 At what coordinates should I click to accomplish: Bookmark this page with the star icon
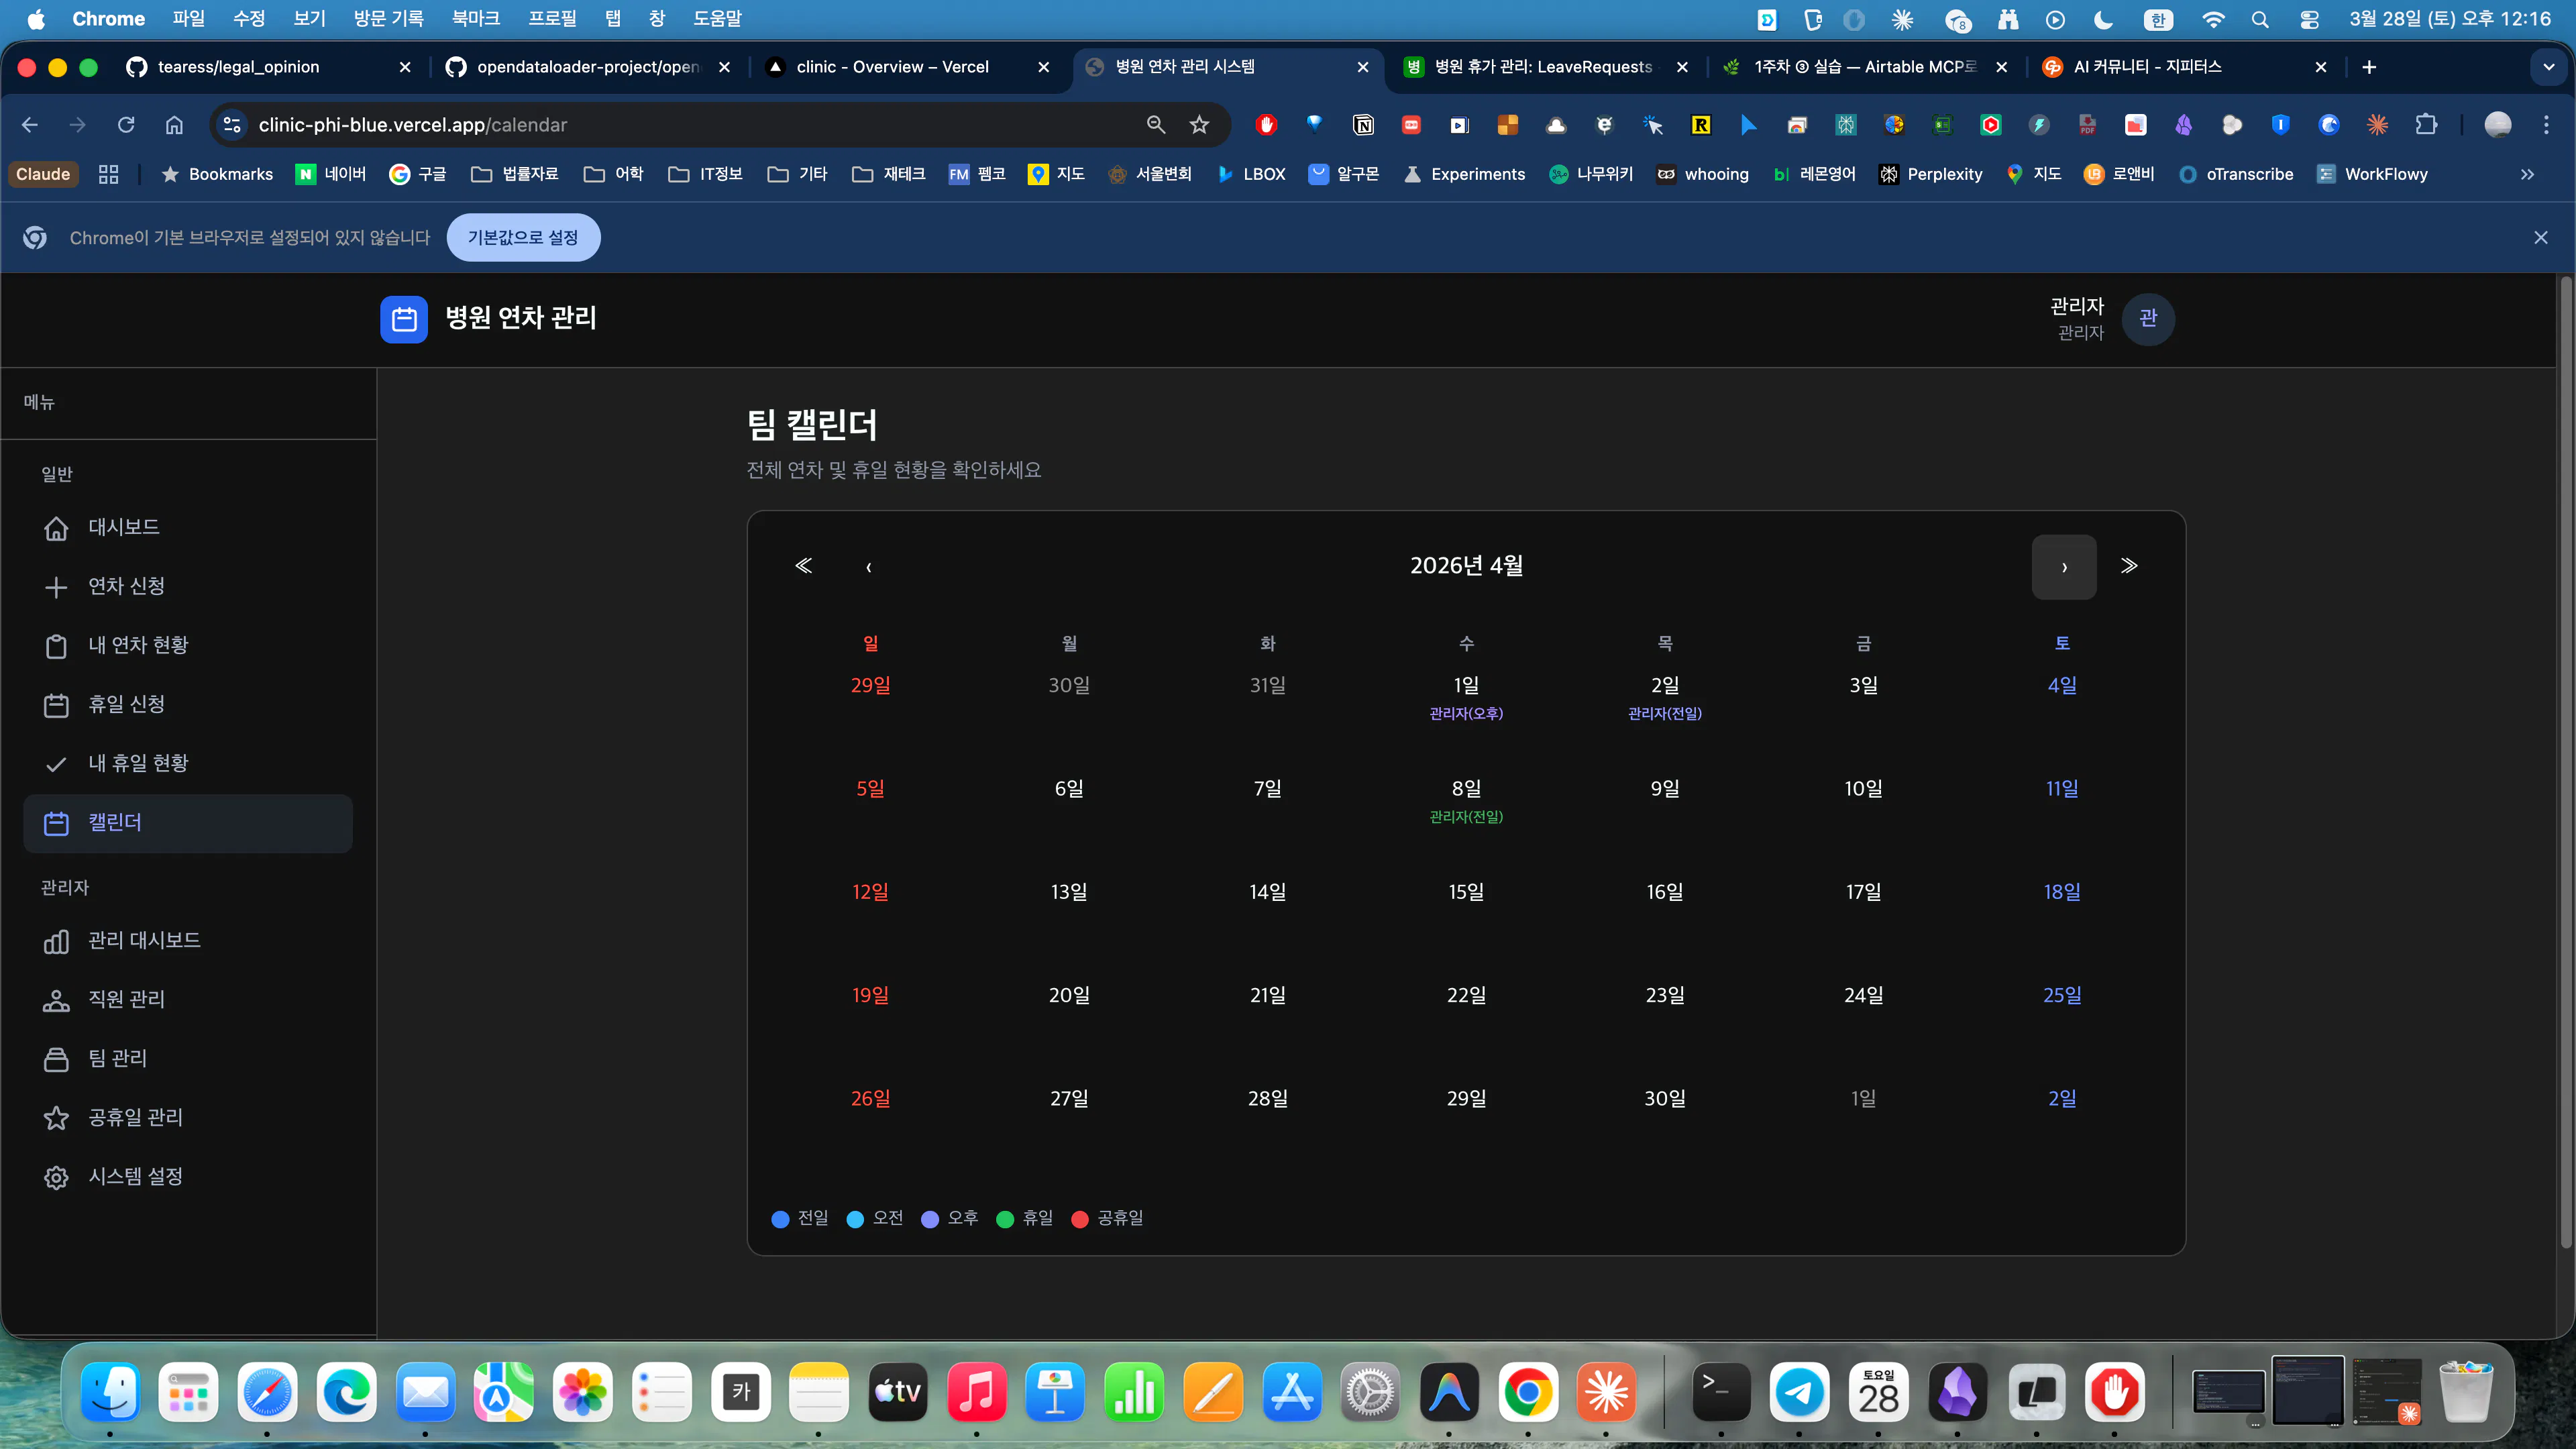pyautogui.click(x=1199, y=125)
